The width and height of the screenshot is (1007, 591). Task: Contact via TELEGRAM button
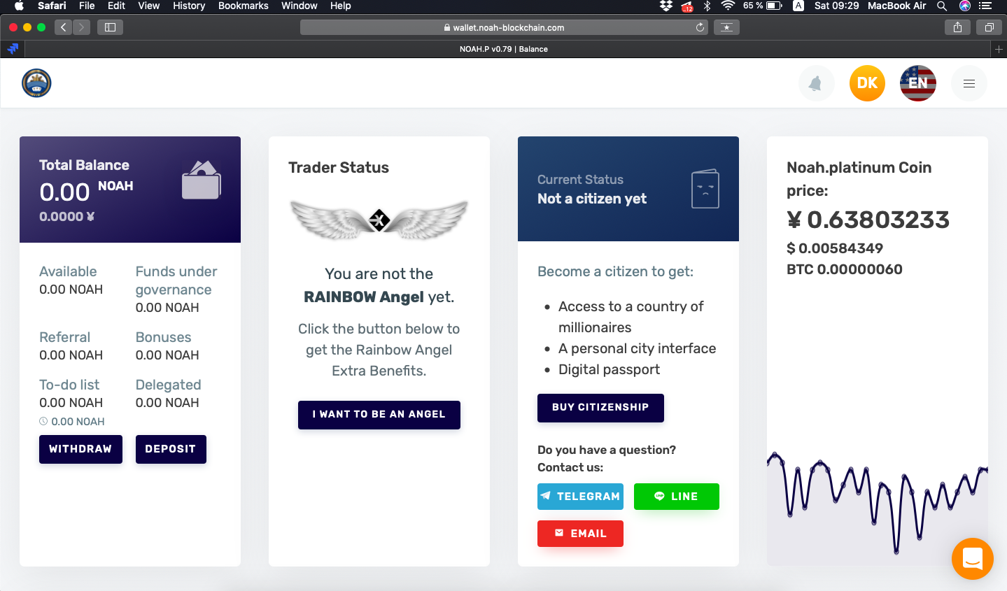pyautogui.click(x=580, y=497)
